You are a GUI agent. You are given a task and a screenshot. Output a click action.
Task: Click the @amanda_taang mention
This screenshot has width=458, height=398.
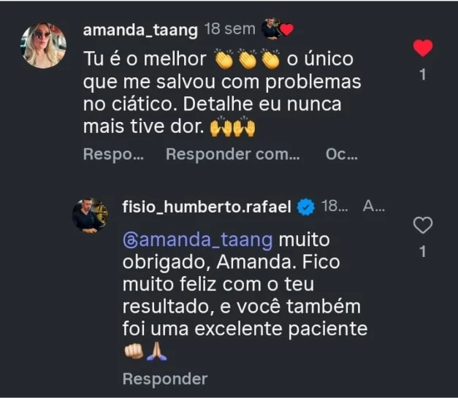click(x=197, y=240)
